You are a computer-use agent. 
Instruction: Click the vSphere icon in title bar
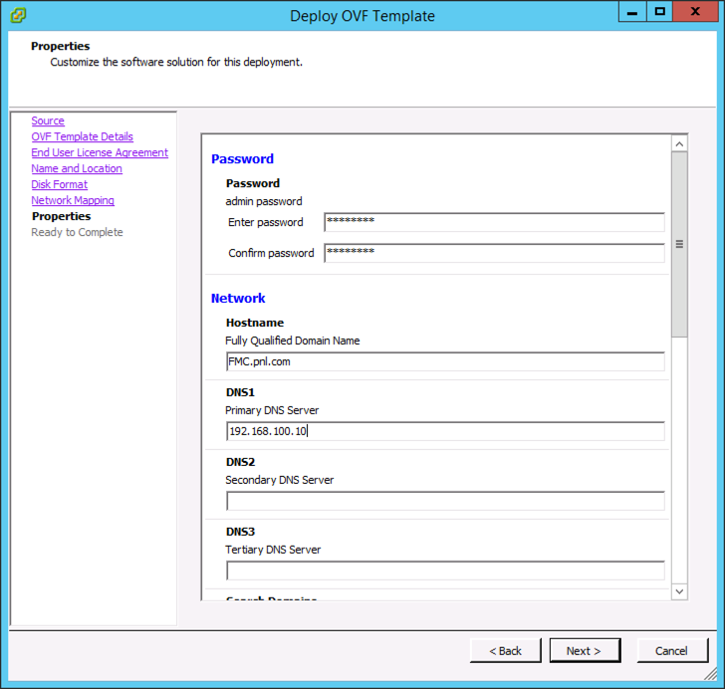[18, 15]
